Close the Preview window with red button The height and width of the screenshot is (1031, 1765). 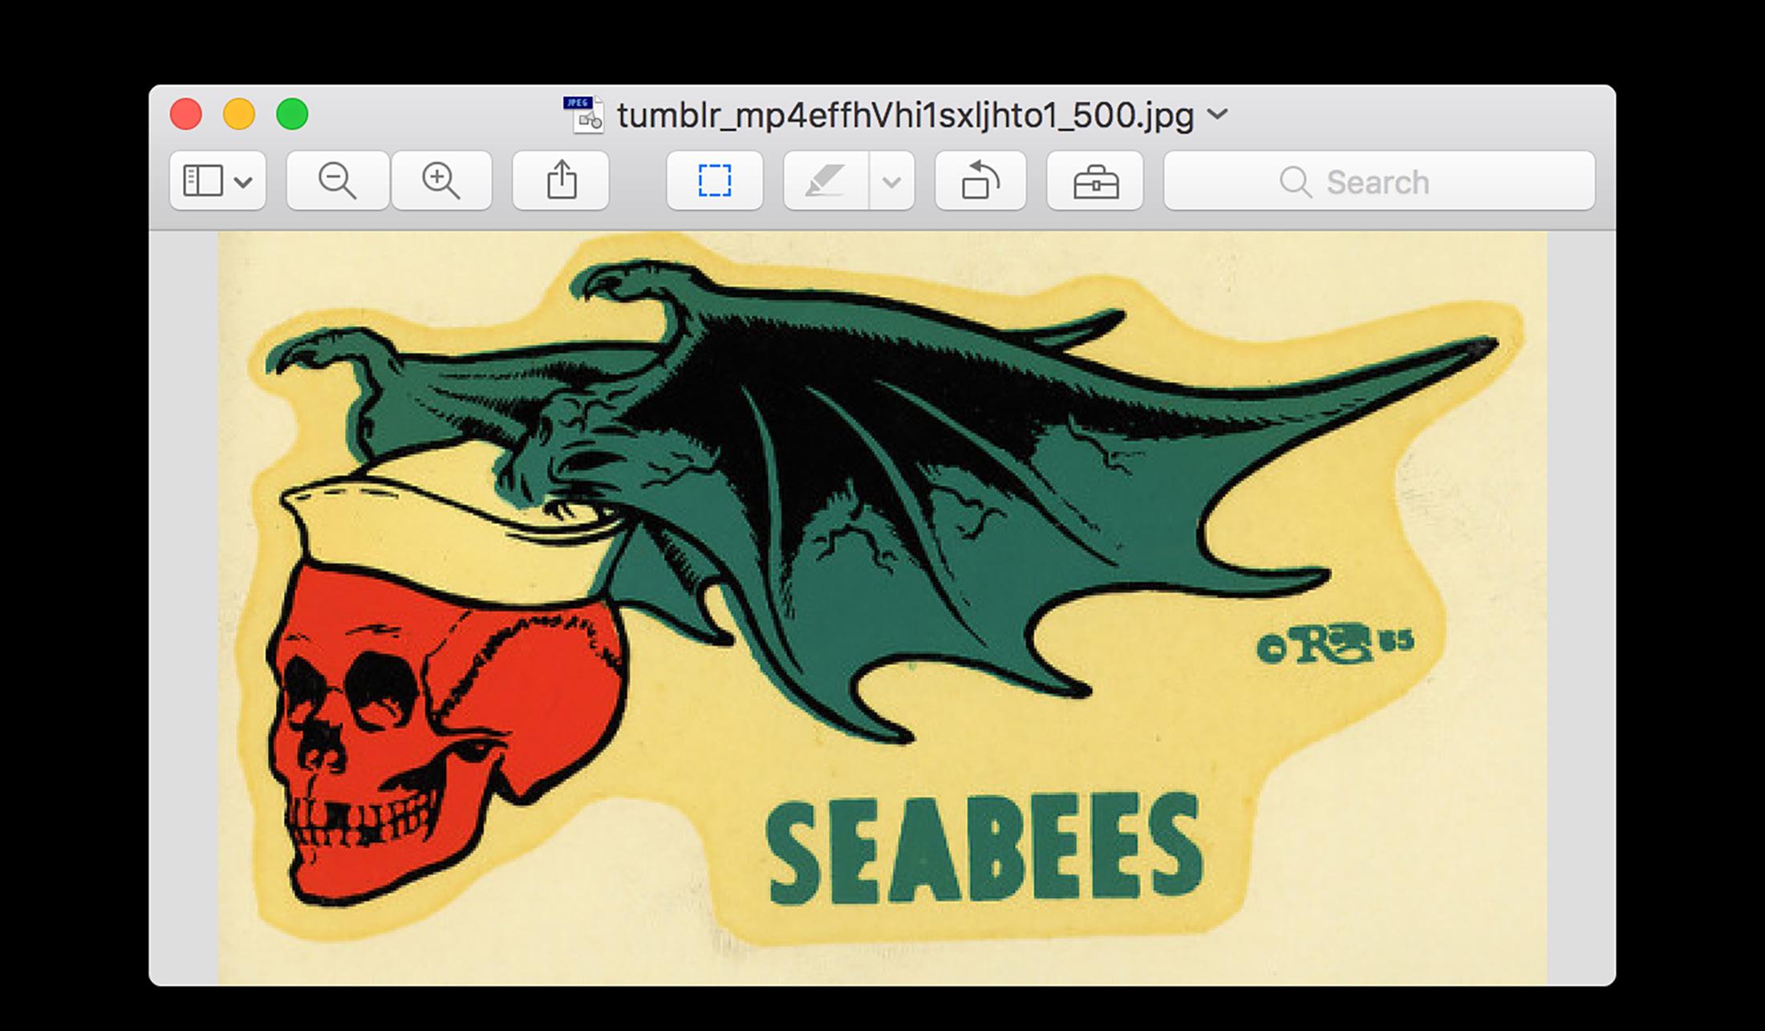186,114
